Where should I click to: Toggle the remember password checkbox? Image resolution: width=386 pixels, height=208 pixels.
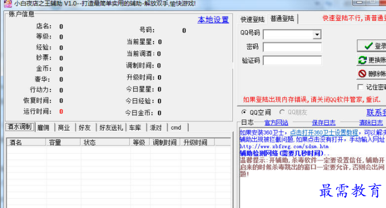(360, 87)
